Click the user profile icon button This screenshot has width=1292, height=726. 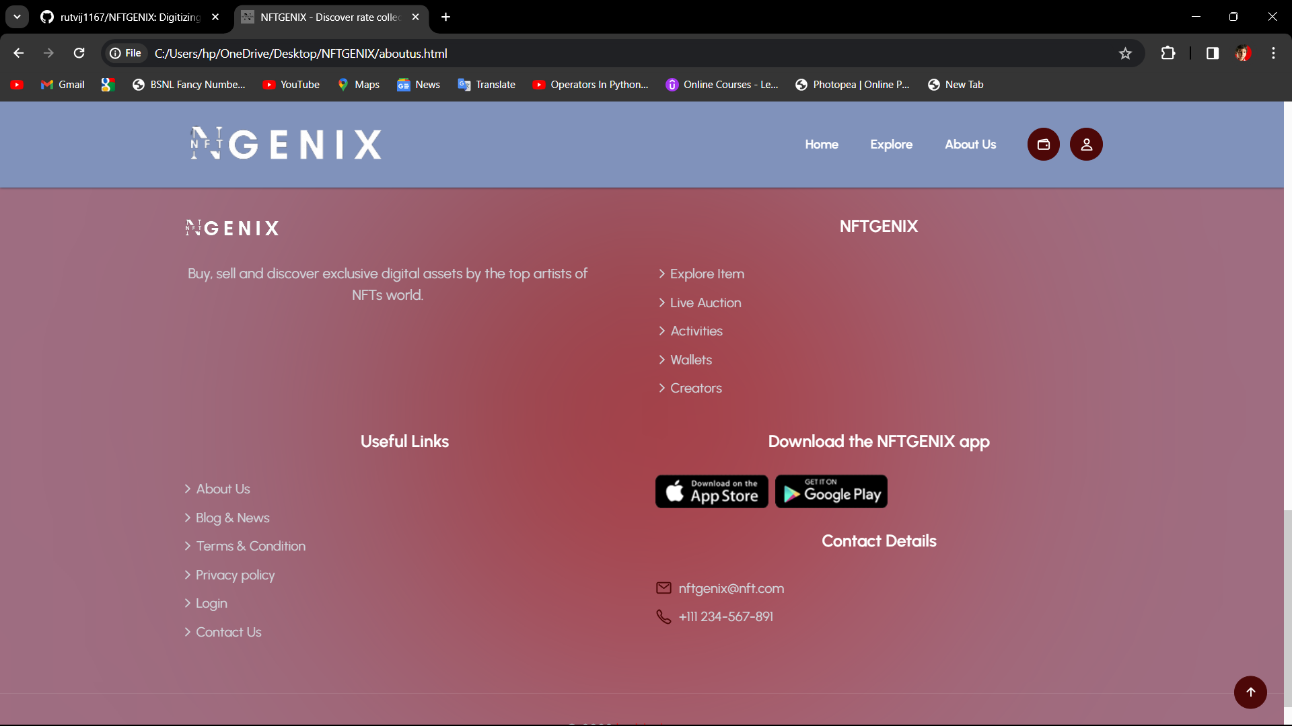(1086, 145)
